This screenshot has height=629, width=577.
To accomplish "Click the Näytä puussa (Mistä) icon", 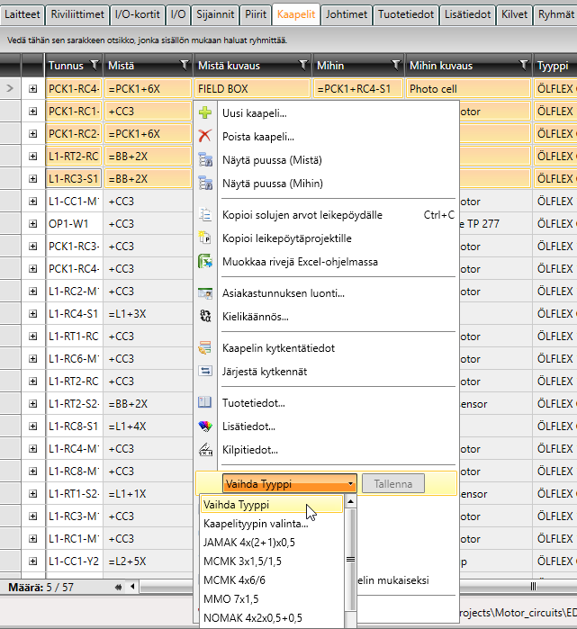I will click(205, 160).
